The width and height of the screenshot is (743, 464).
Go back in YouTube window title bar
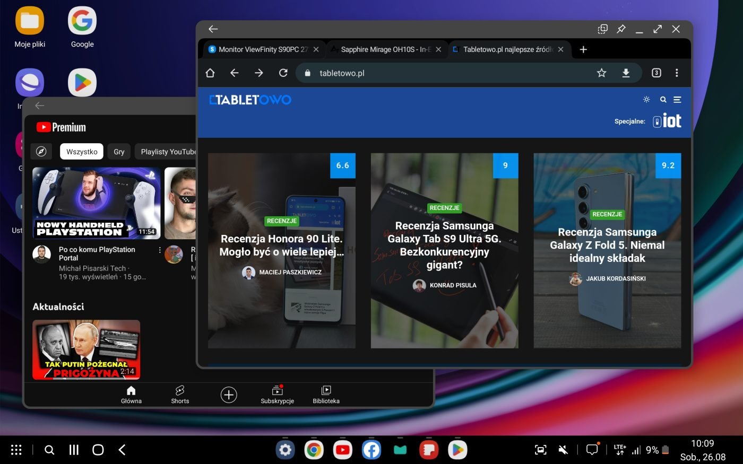(x=40, y=106)
